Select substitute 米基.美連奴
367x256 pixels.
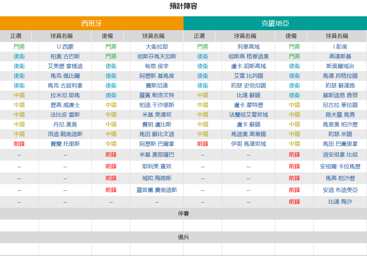pos(157,115)
